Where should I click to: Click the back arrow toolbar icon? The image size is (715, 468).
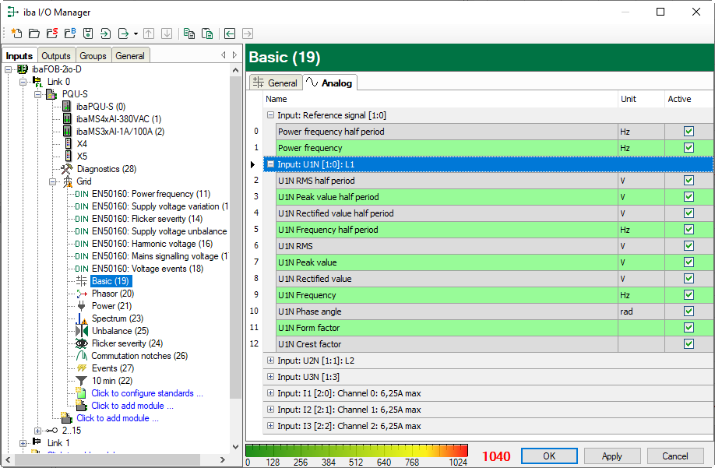[x=230, y=33]
